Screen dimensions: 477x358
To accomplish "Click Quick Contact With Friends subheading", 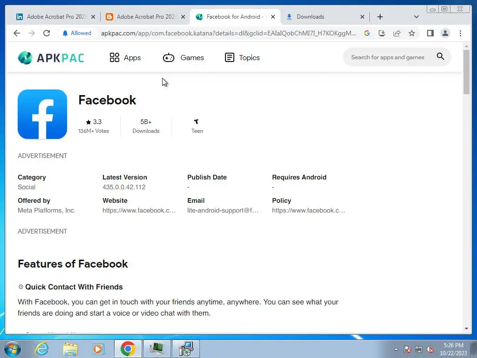I will coord(74,287).
